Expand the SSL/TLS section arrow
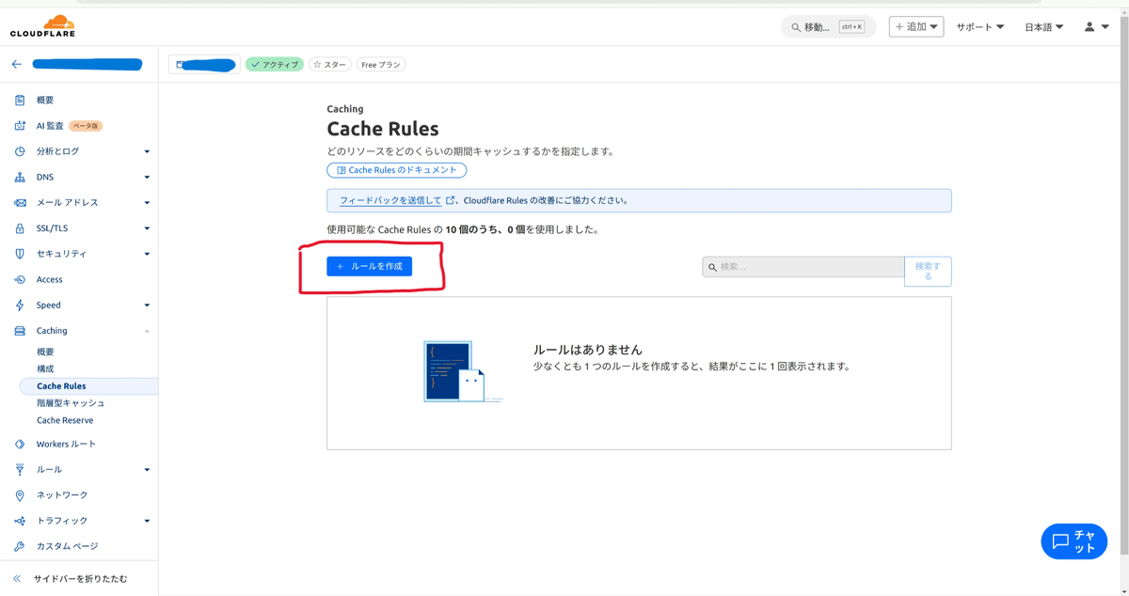Image resolution: width=1129 pixels, height=596 pixels. click(147, 228)
